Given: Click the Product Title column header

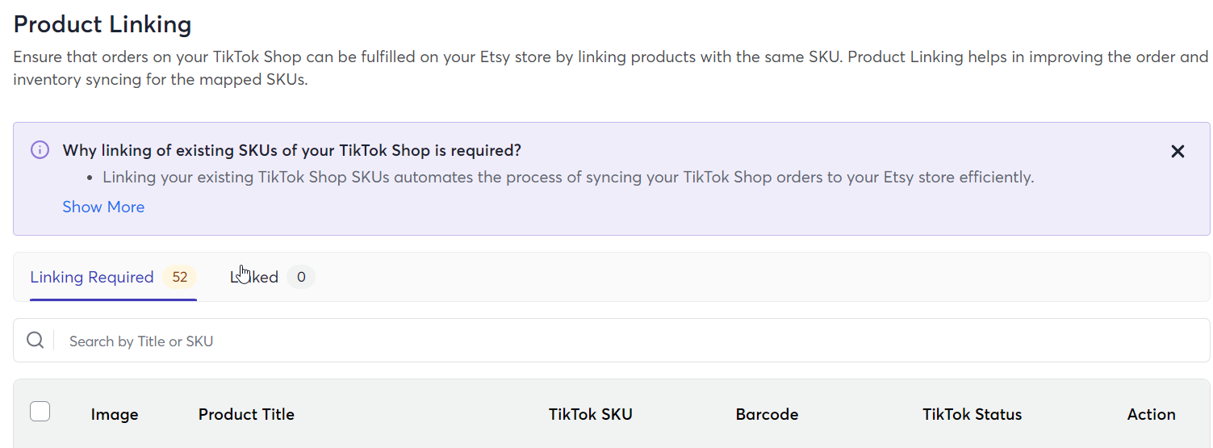Looking at the screenshot, I should coord(246,414).
